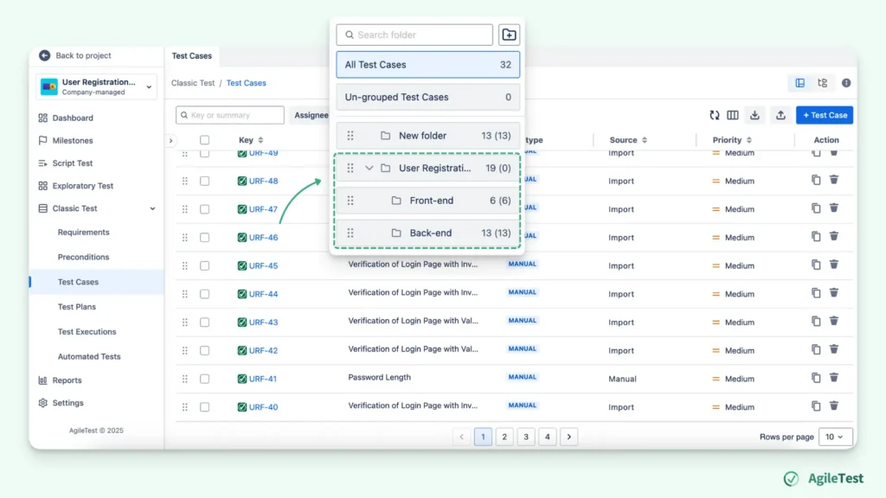Open Classic Test breadcrumb link

193,83
